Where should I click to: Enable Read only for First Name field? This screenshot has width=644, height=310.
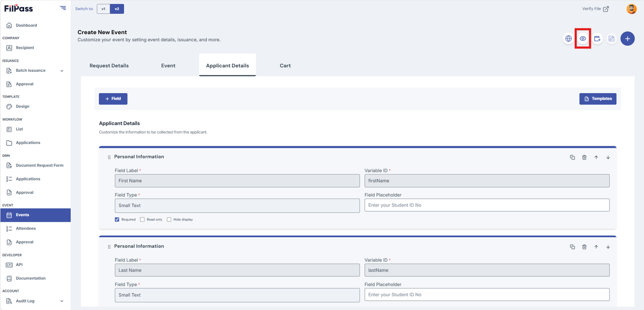(x=142, y=220)
